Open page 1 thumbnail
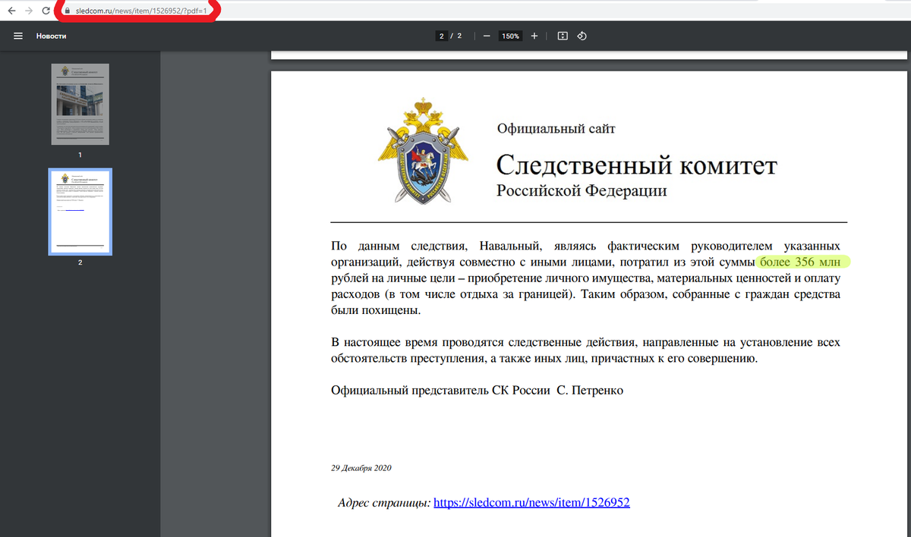 point(80,104)
